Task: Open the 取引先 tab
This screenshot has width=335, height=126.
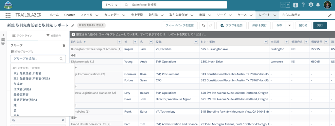Action: pyautogui.click(x=153, y=15)
